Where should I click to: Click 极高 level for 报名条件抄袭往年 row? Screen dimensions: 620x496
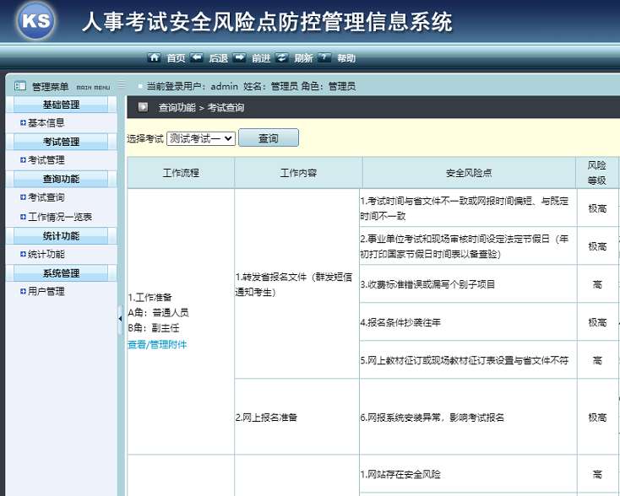(x=597, y=322)
